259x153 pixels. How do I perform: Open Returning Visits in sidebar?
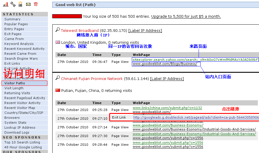tap(17, 93)
